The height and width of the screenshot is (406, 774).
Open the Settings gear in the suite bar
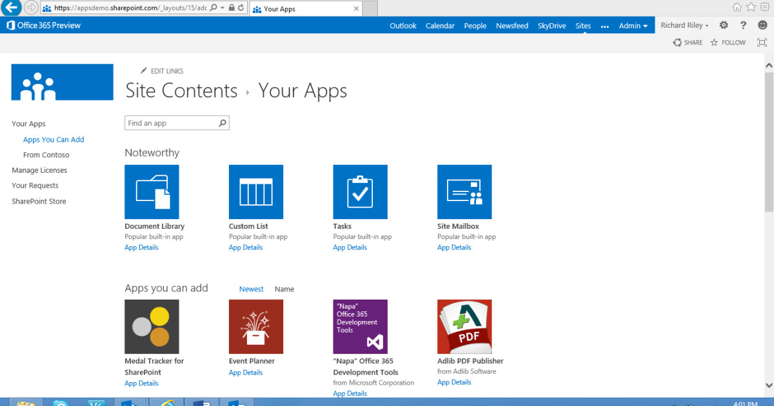(724, 25)
